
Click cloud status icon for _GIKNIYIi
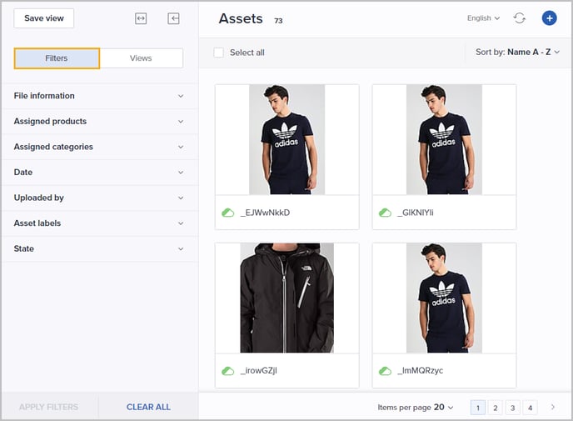[385, 213]
